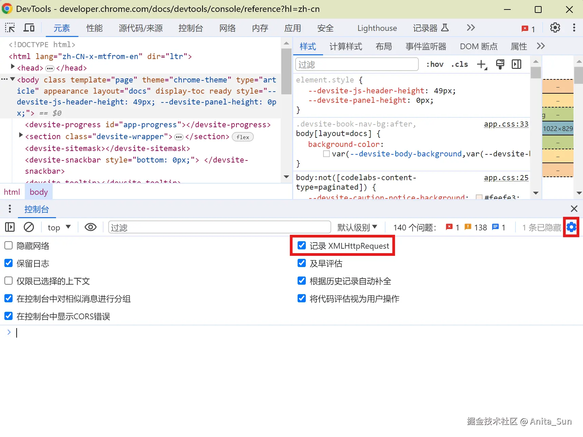Open the default log levels dropdown
The width and height of the screenshot is (583, 437).
[x=357, y=227]
